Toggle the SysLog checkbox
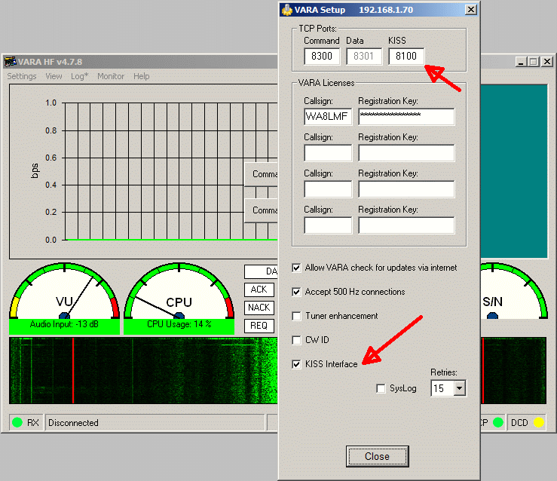This screenshot has width=557, height=481. 381,388
